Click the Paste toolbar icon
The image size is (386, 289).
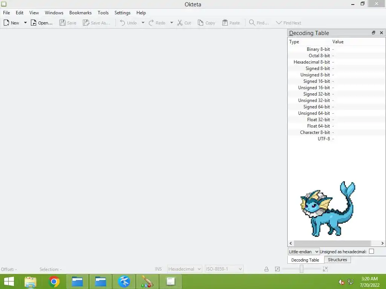(x=225, y=23)
